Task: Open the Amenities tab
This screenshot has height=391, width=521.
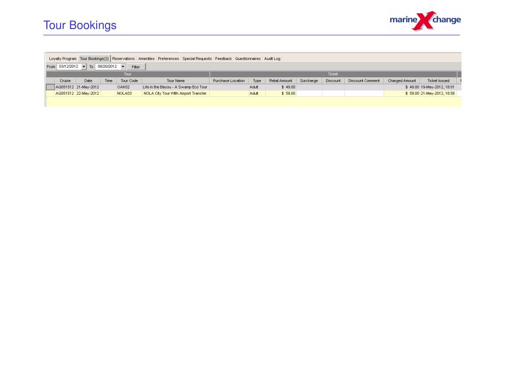Action: pyautogui.click(x=146, y=59)
